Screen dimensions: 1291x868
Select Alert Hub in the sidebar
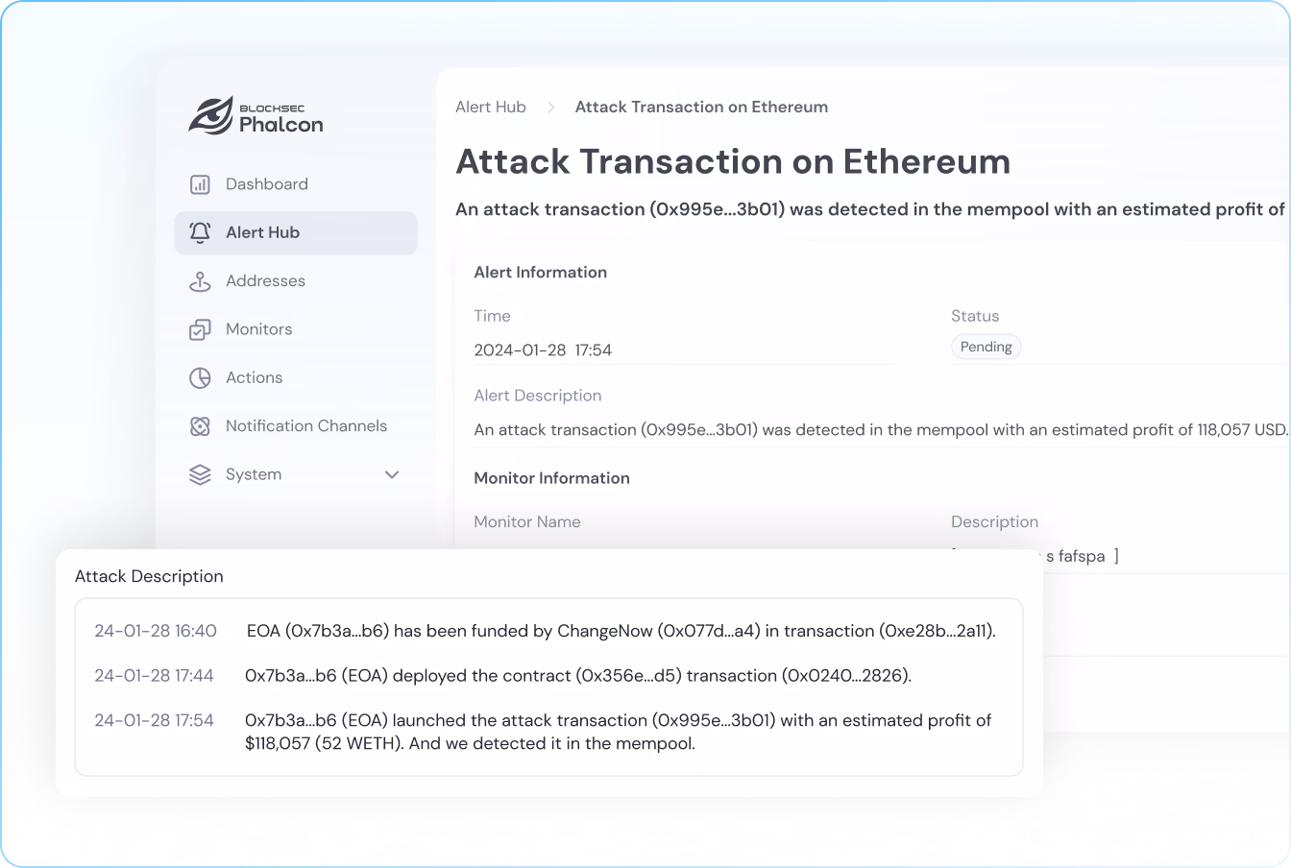pos(262,232)
